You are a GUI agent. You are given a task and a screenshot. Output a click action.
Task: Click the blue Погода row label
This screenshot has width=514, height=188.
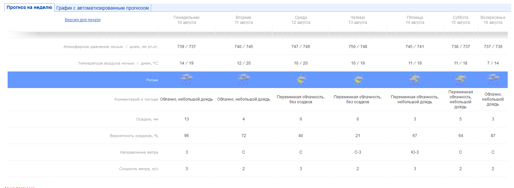[x=152, y=80]
